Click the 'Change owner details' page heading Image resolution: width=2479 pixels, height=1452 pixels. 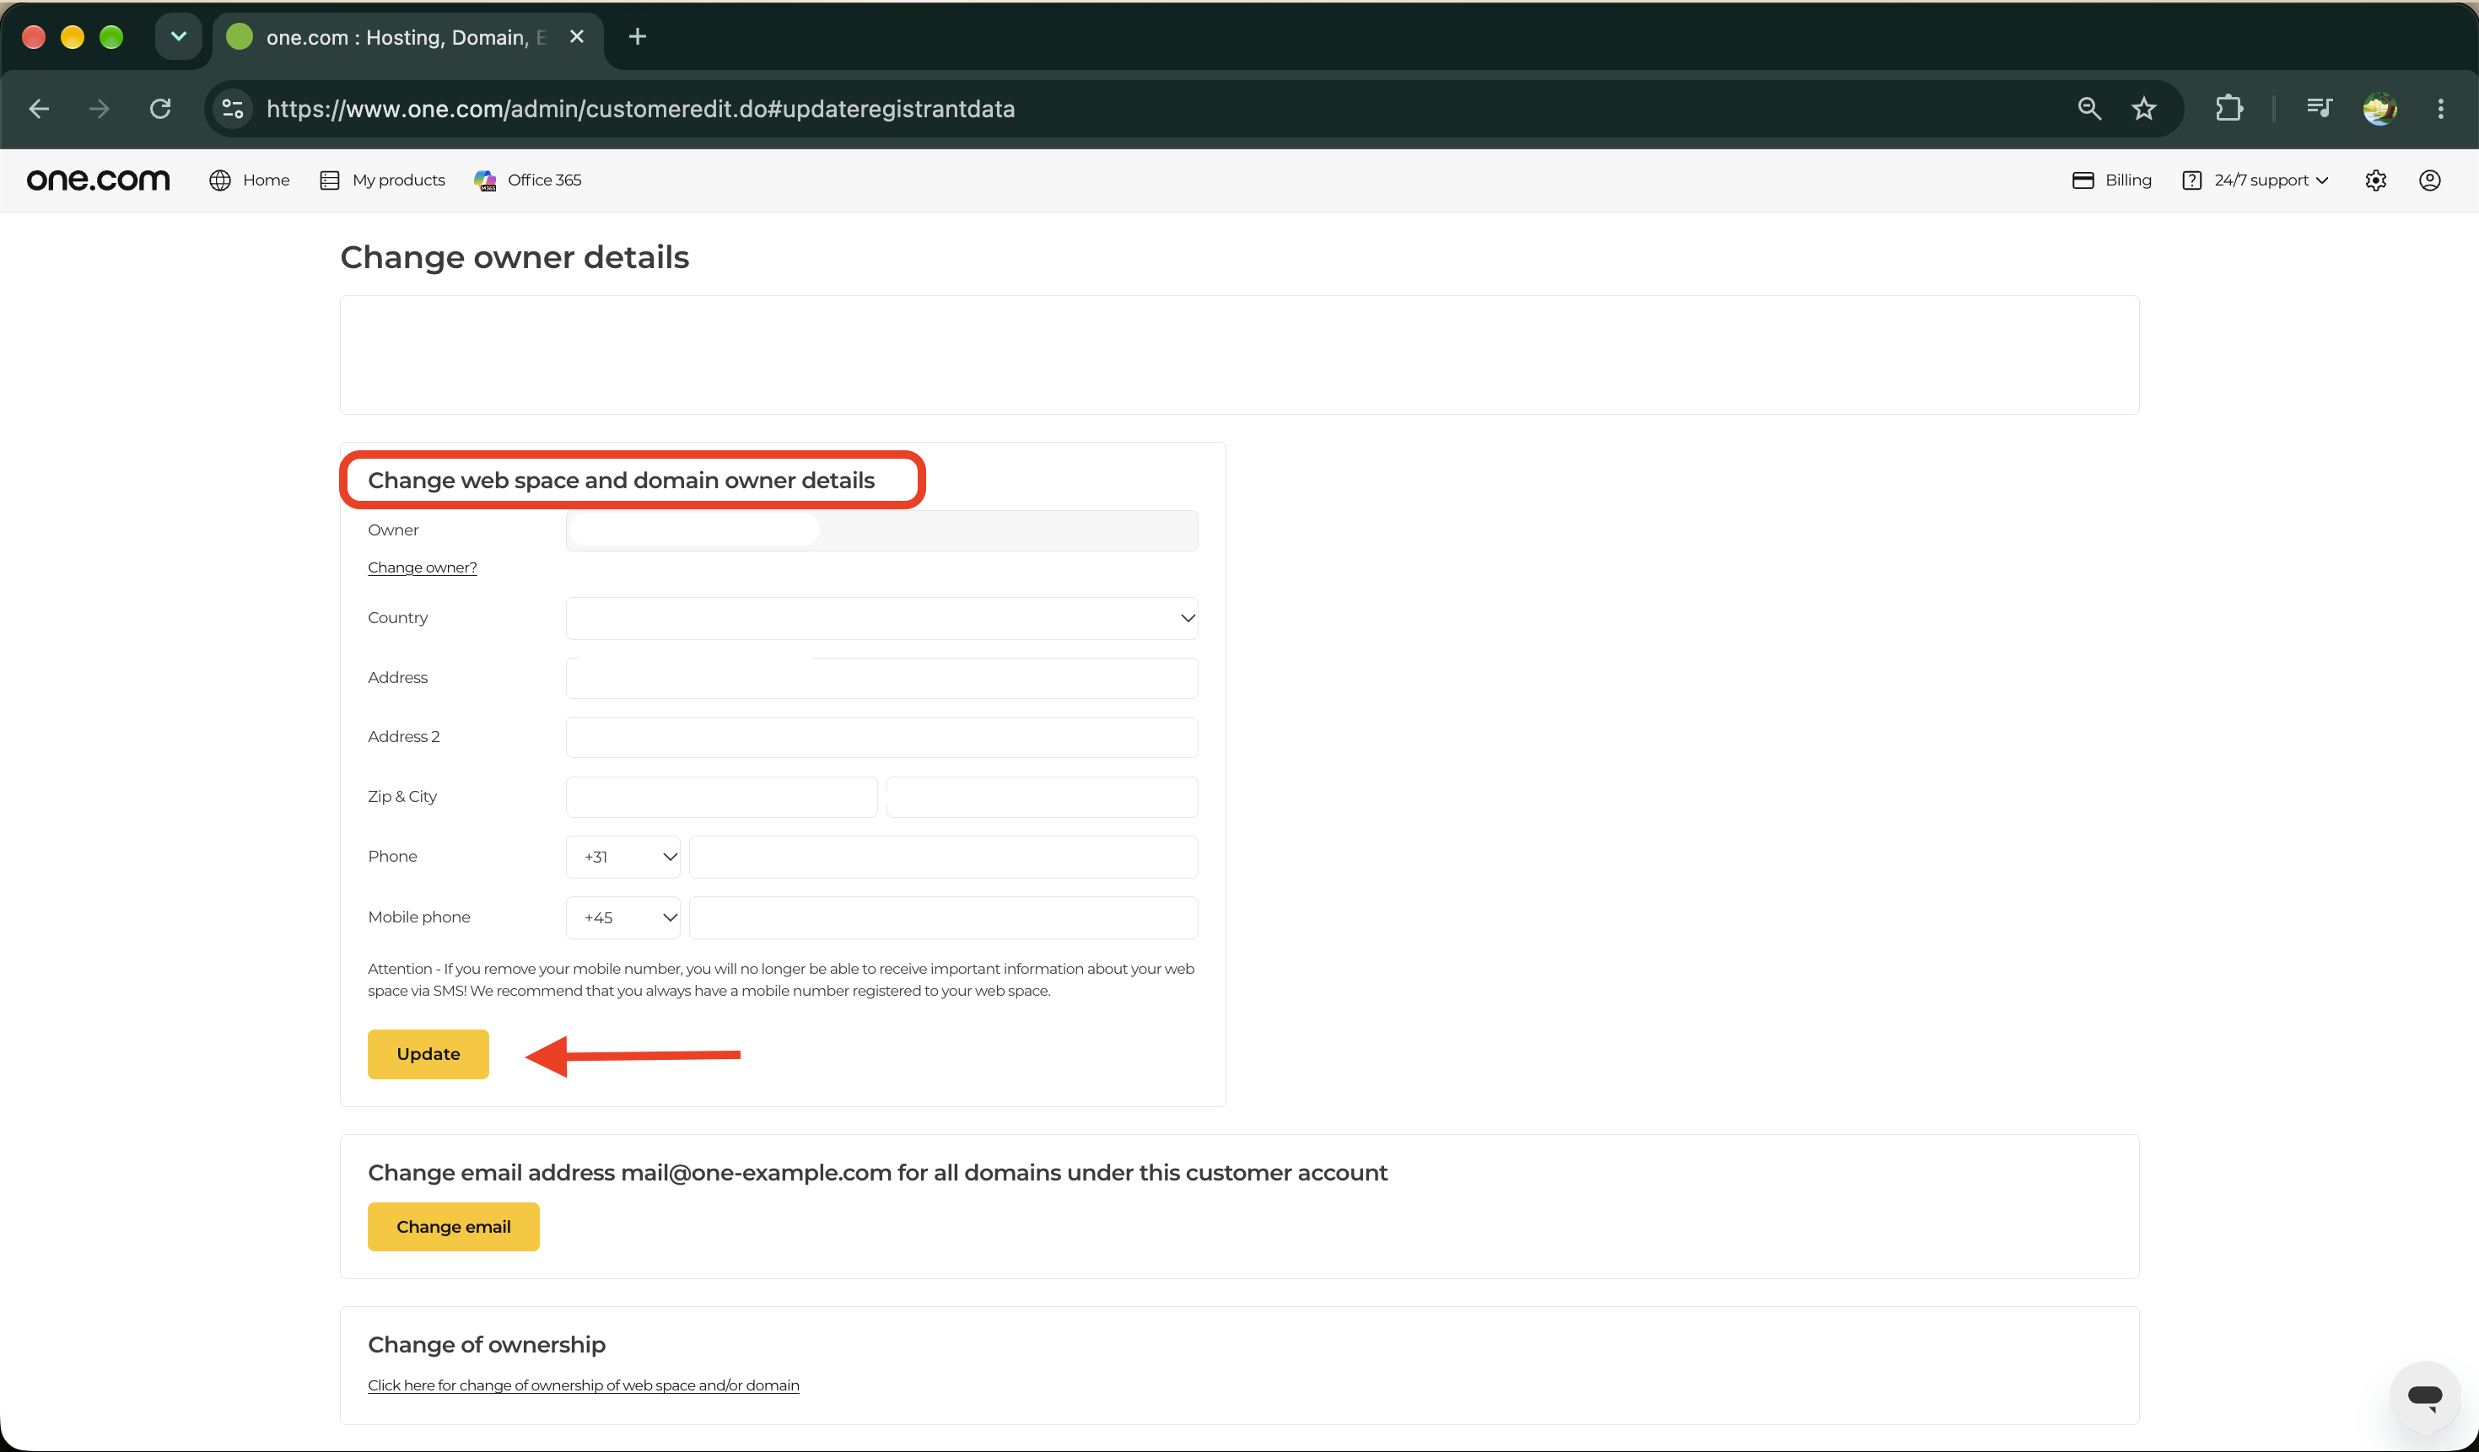[x=515, y=257]
